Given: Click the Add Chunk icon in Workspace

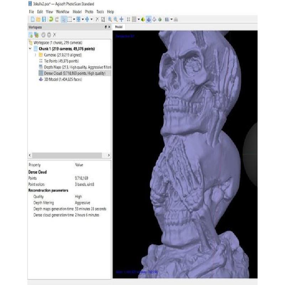Looking at the screenshot, I should coord(31,35).
